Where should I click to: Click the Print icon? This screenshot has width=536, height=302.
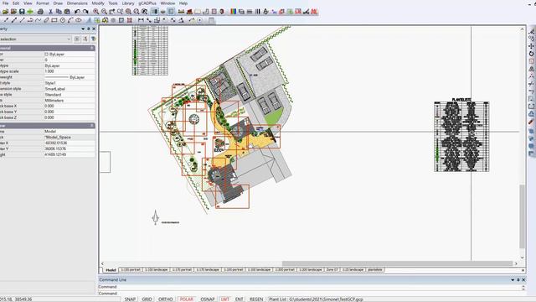(x=40, y=12)
